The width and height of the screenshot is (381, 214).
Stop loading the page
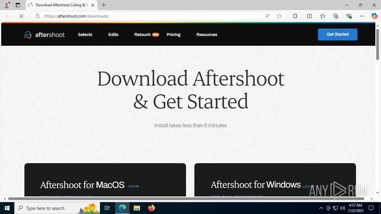tap(21, 16)
